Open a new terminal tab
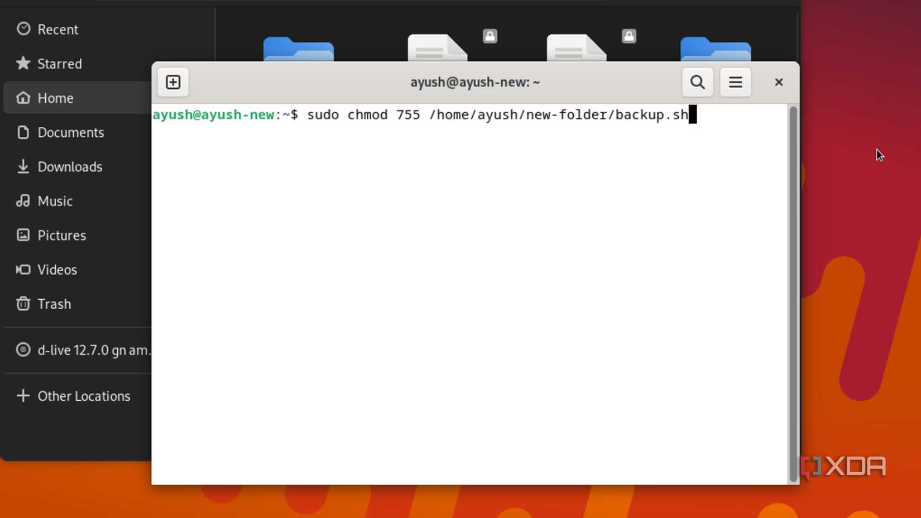The width and height of the screenshot is (921, 518). [173, 82]
